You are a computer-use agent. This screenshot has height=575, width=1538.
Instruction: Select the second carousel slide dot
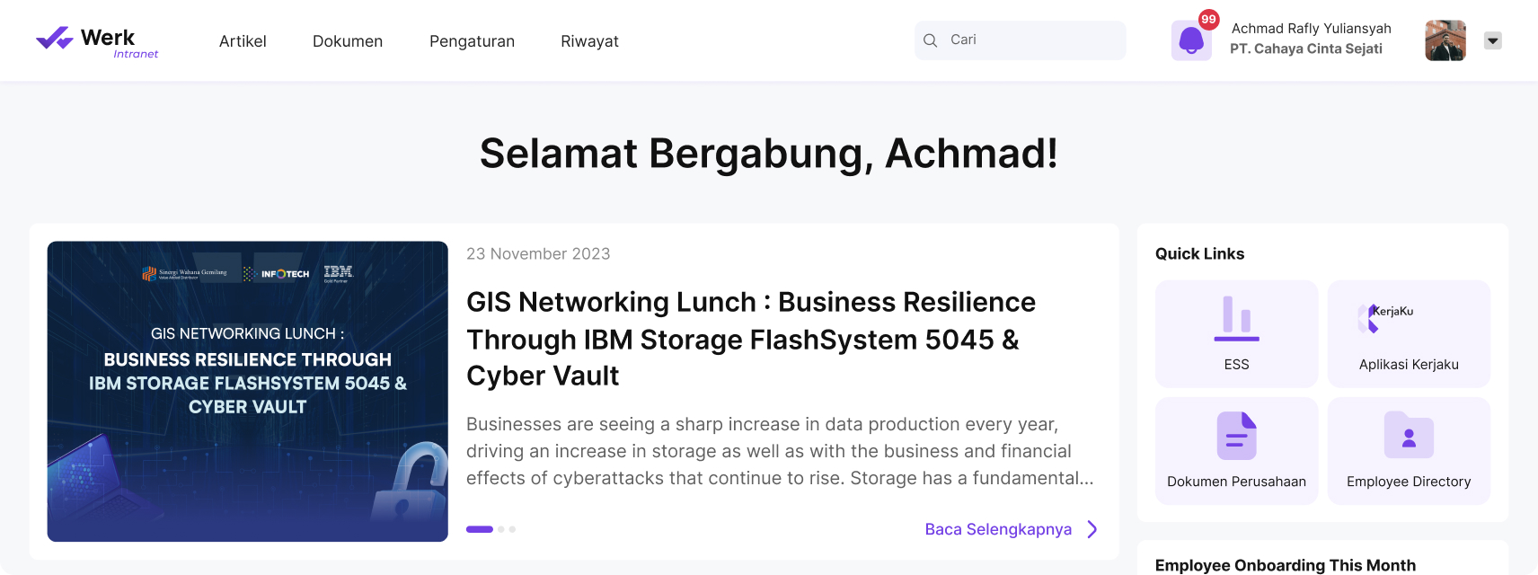tap(501, 529)
